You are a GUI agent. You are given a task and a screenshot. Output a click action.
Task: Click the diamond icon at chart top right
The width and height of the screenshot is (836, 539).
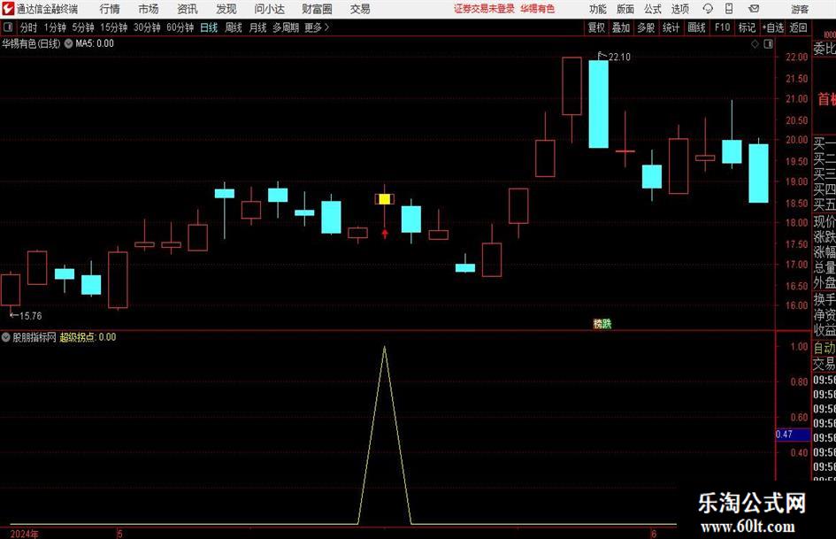tap(755, 44)
